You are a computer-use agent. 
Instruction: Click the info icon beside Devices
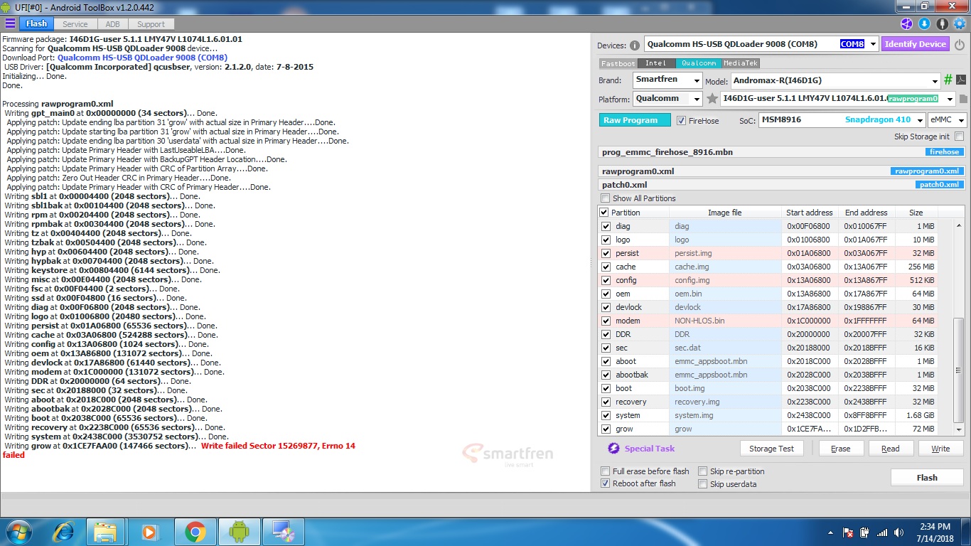tap(635, 45)
